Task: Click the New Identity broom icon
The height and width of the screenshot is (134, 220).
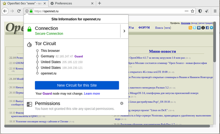Action: point(207,11)
